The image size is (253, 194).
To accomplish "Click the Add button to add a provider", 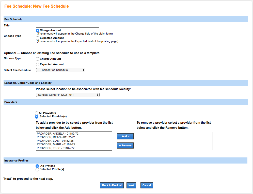I will (x=125, y=136).
